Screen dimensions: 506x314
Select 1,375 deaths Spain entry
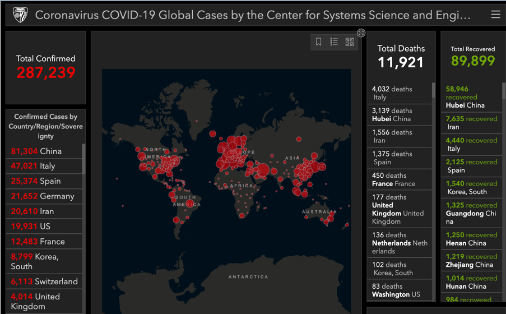tap(400, 158)
